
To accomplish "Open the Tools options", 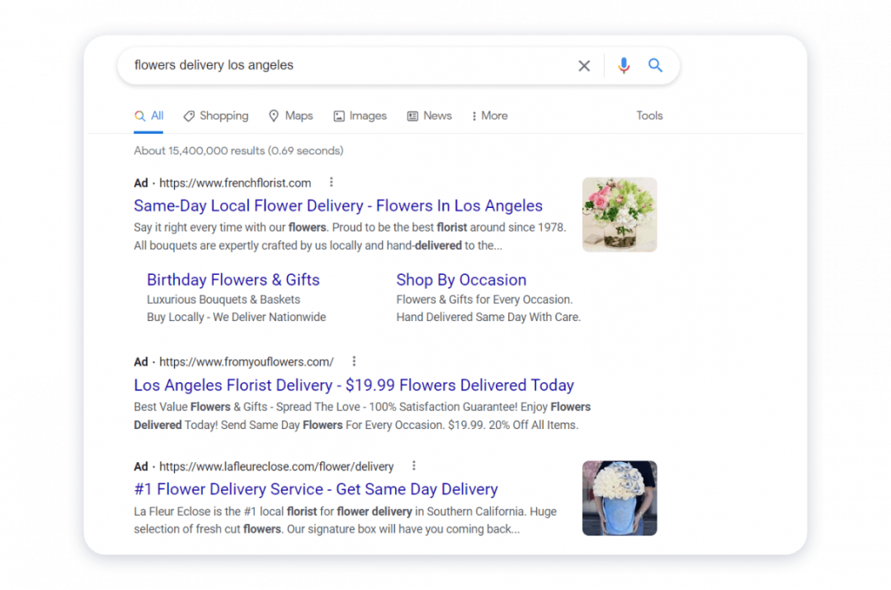I will pyautogui.click(x=649, y=116).
